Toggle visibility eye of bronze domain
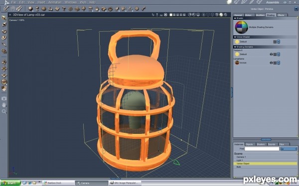The height and width of the screenshot is (186, 299). pos(271,62)
